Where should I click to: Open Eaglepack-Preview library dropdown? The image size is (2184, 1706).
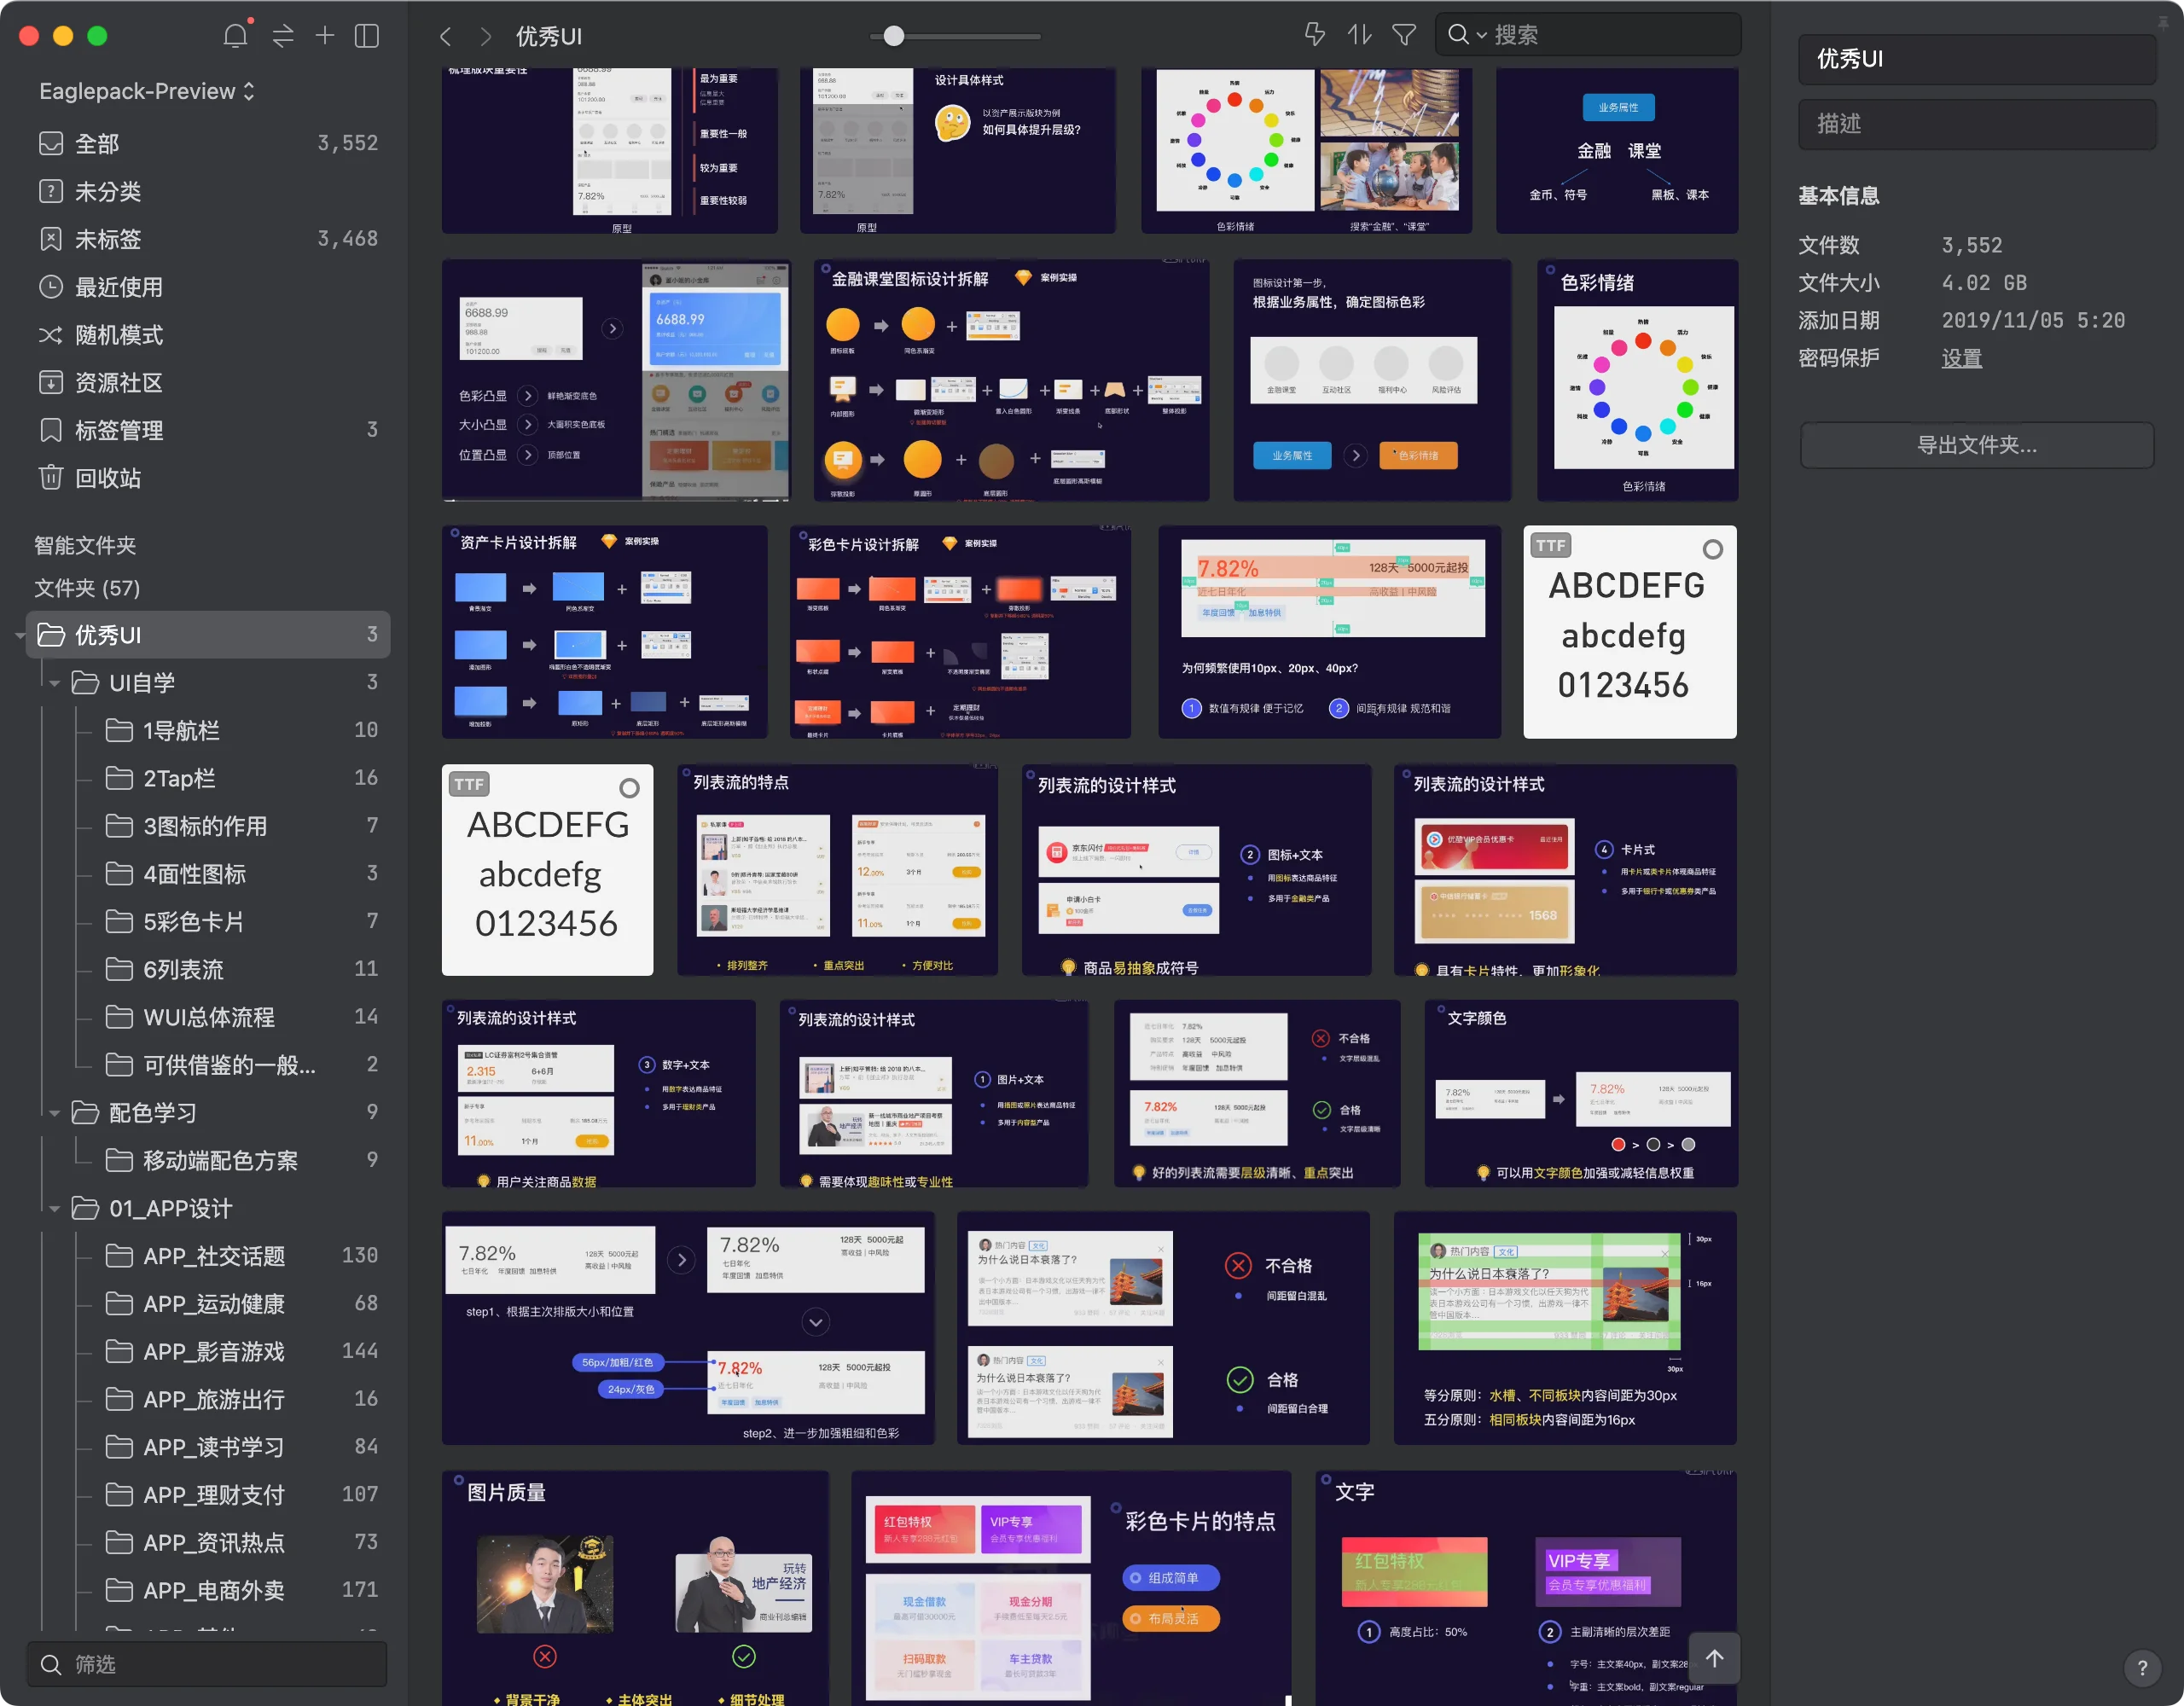[147, 91]
